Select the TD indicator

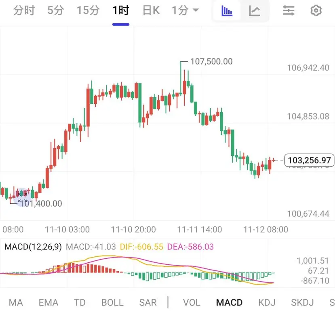pos(80,302)
